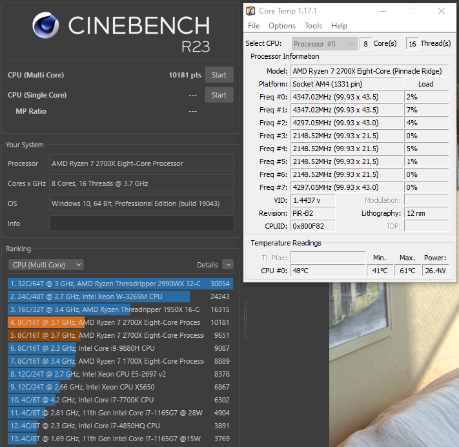Viewport: 459px width, 447px height.
Task: Click the Revision value PiR-B2
Action: point(313,213)
